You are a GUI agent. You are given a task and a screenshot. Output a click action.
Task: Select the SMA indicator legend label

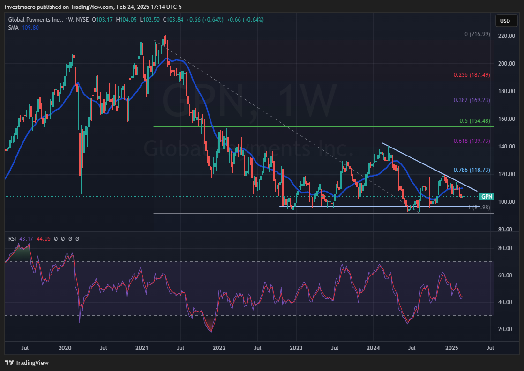13,28
